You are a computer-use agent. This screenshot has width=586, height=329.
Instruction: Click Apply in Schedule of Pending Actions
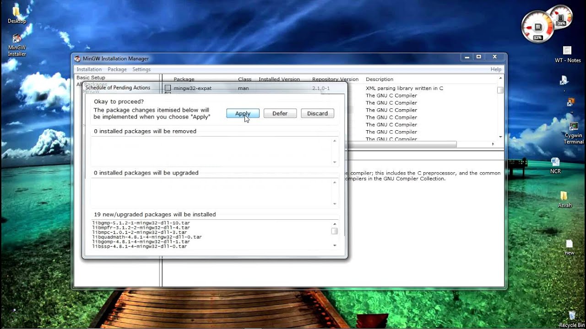tap(243, 113)
